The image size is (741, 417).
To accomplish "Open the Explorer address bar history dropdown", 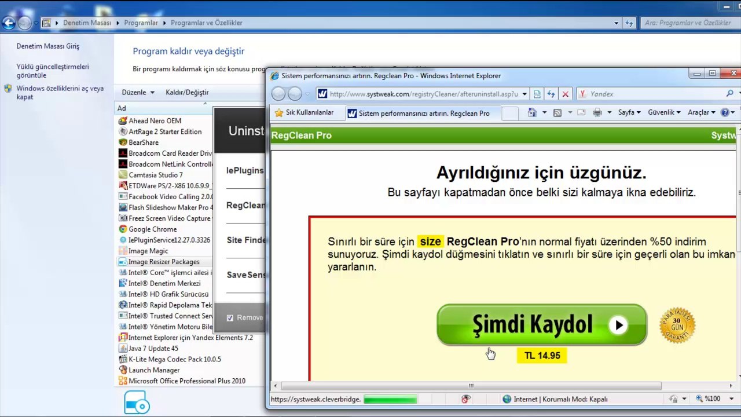I will pyautogui.click(x=616, y=23).
